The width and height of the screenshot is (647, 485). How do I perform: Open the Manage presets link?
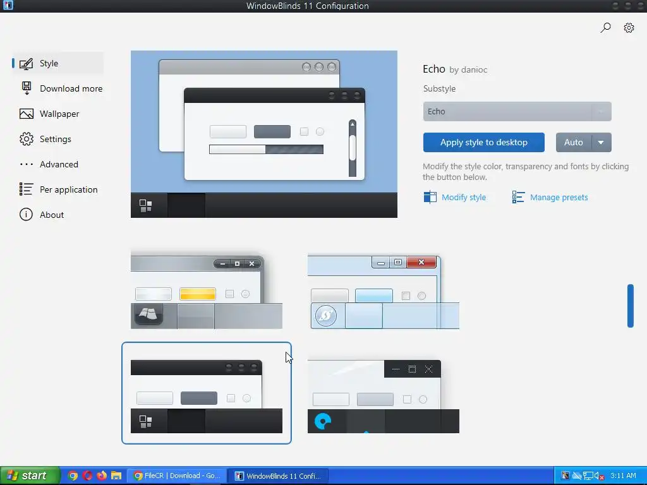tap(559, 197)
